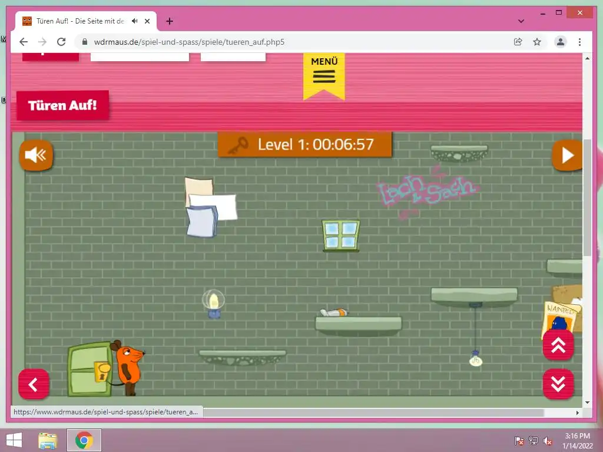Click the glowing wall lamp
Screen dimensions: 603x452
click(x=213, y=304)
